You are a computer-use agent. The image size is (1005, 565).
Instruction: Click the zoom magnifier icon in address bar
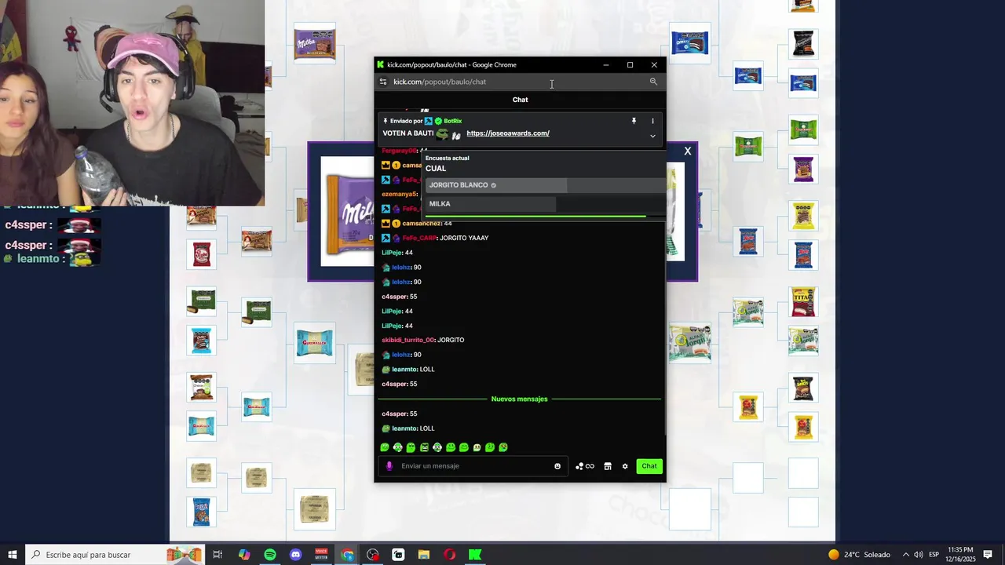click(x=653, y=82)
